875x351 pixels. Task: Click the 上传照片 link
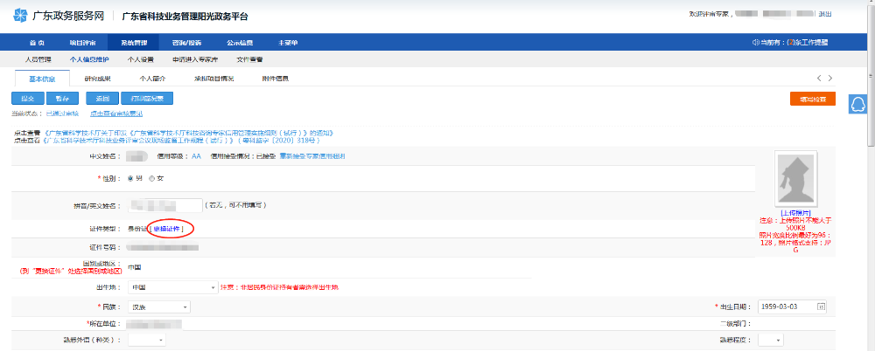click(795, 213)
